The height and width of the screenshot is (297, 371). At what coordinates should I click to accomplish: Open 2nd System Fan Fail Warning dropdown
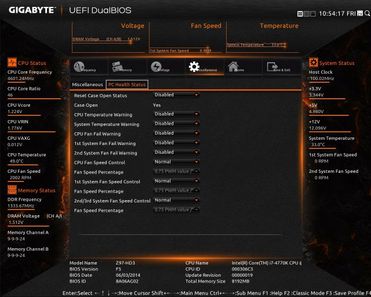[176, 152]
